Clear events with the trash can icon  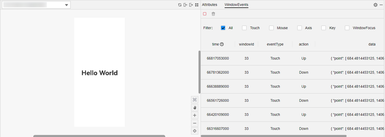pos(213,14)
